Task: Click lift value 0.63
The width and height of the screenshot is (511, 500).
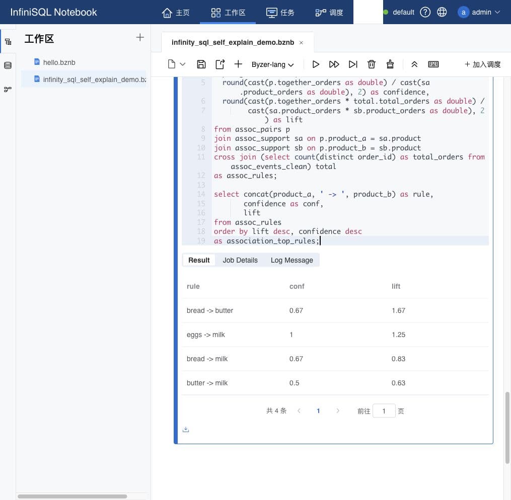Action: tap(398, 383)
